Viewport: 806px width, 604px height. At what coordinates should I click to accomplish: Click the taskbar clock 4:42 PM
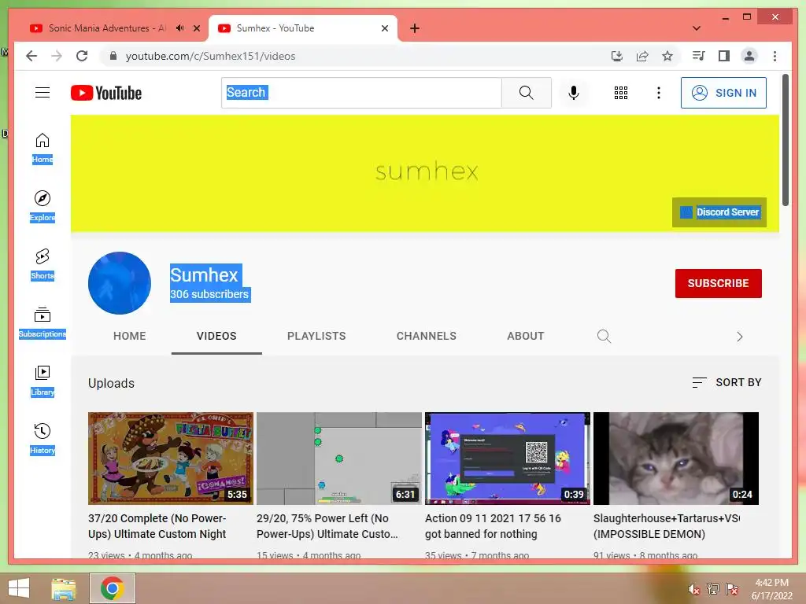[x=771, y=589]
